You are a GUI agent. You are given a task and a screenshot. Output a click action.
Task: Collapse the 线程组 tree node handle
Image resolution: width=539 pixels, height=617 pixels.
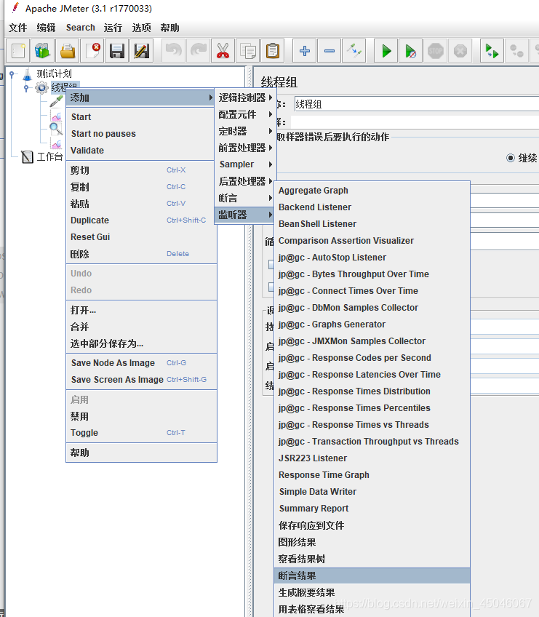tap(26, 88)
